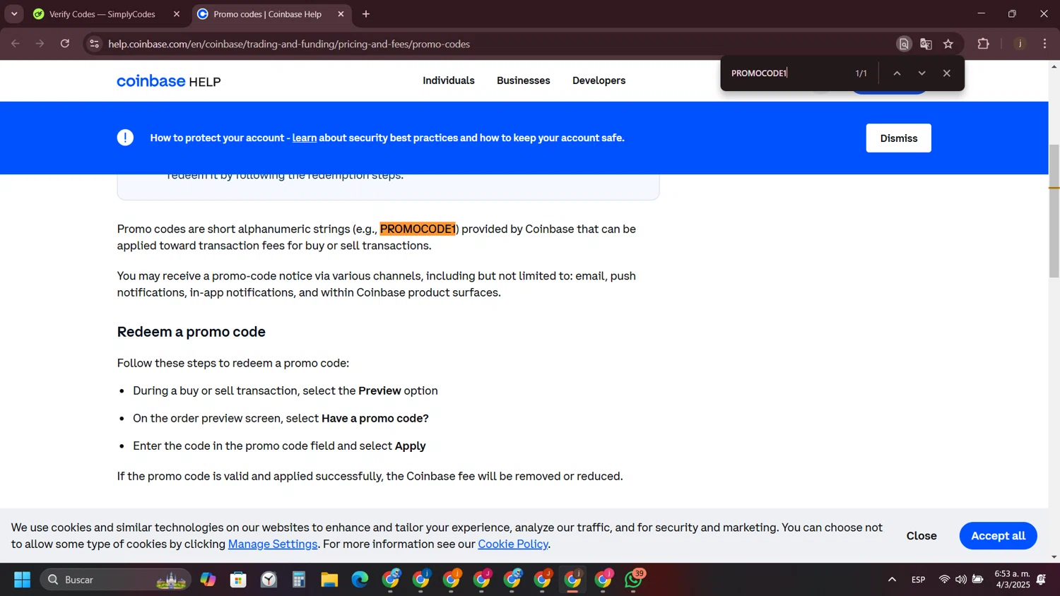
Task: Open the Chrome three-dot menu
Action: [x=1045, y=44]
